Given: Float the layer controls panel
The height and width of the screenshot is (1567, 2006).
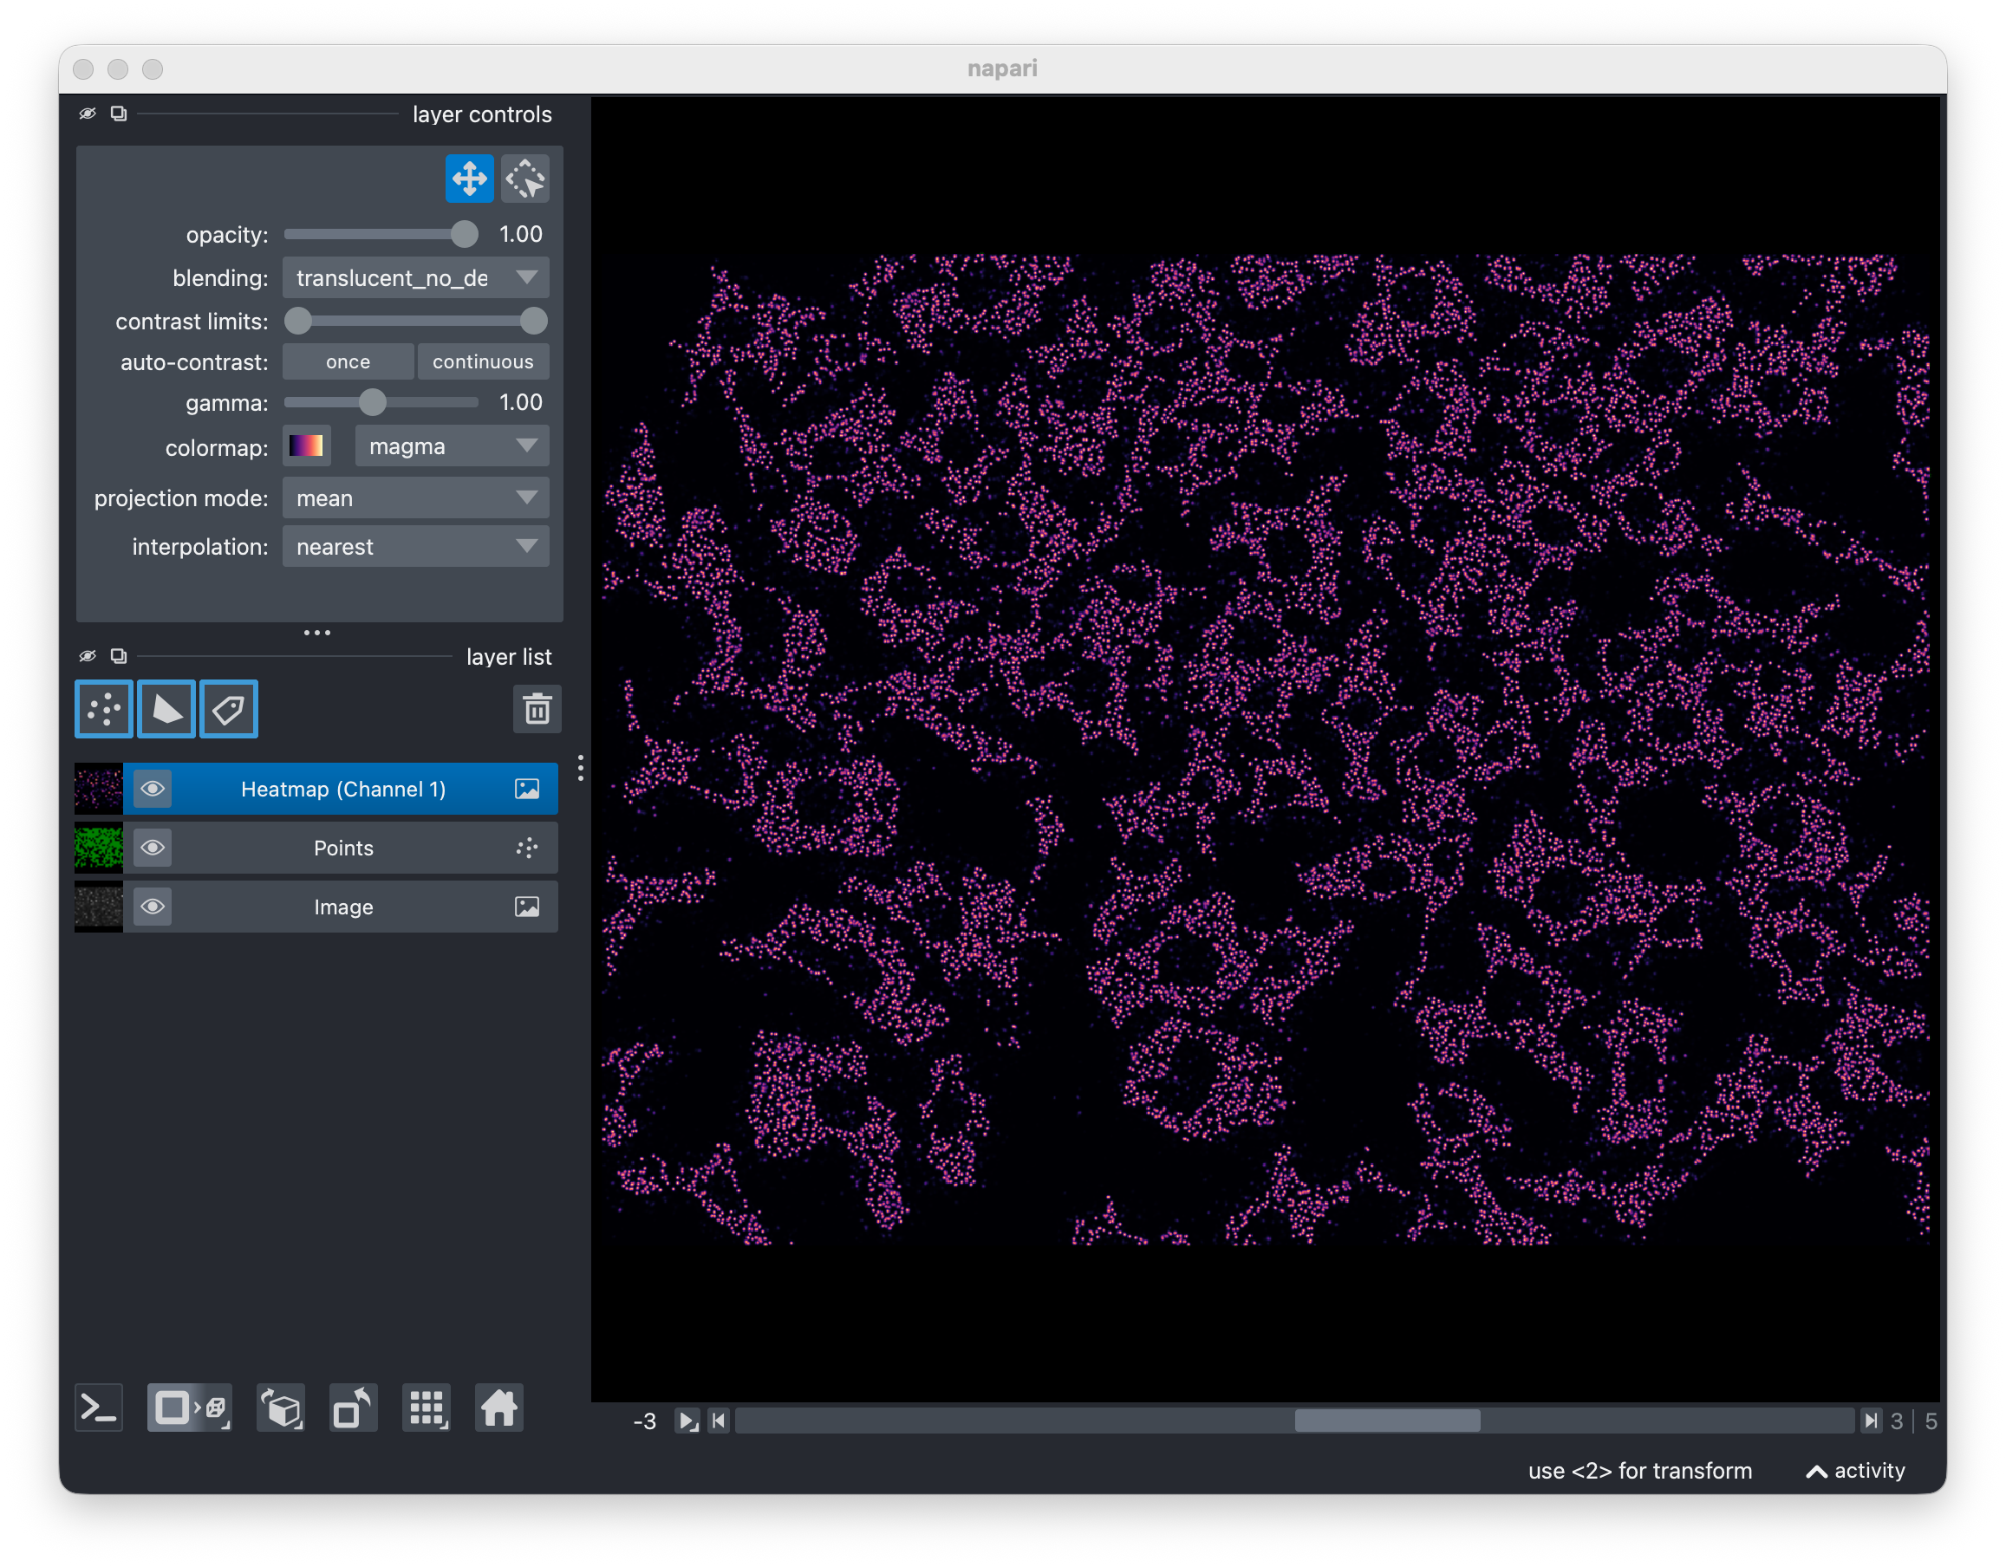Looking at the screenshot, I should coord(119,114).
